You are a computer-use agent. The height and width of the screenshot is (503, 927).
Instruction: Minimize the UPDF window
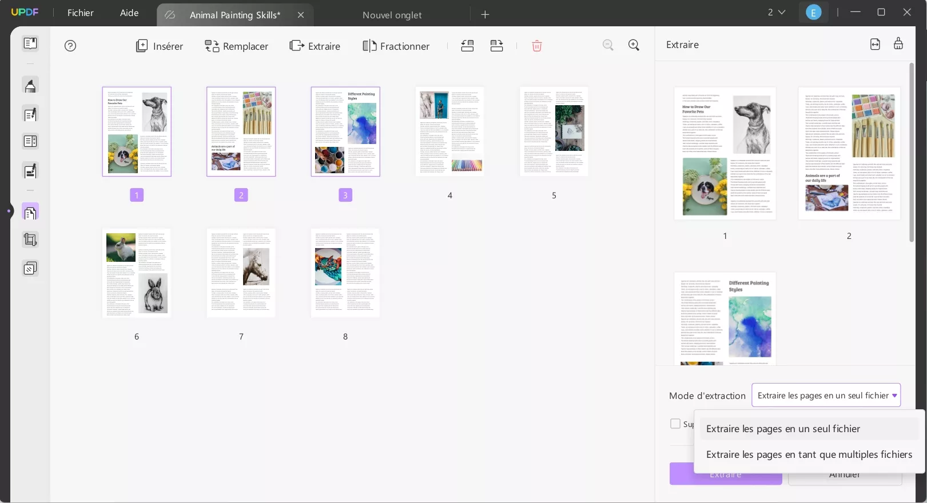click(x=856, y=12)
